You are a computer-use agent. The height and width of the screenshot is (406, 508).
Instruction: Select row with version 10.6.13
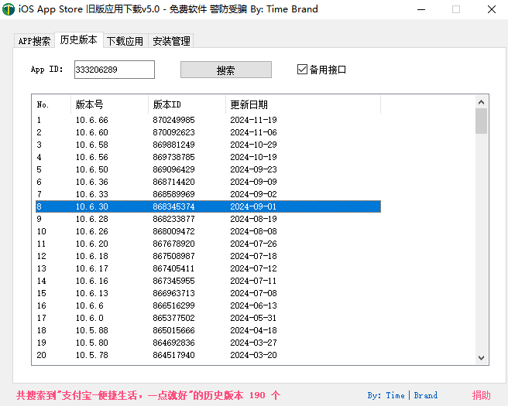208,293
